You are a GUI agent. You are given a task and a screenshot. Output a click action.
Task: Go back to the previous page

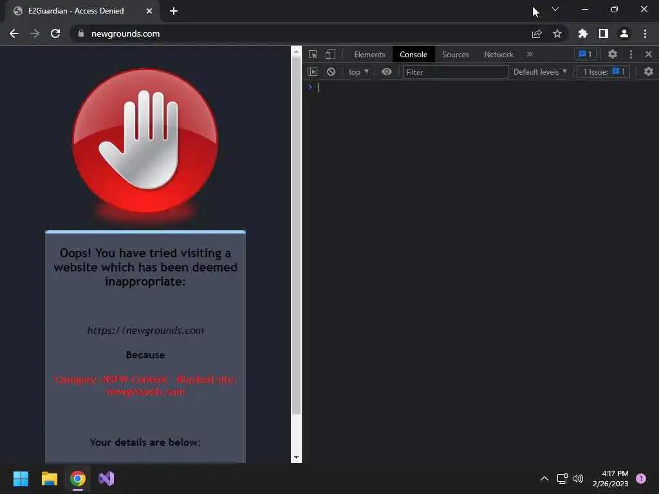(14, 33)
